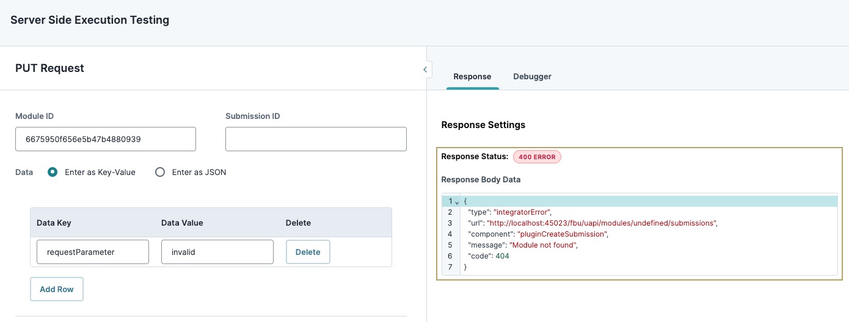Edit the data value field containing invalid
Viewport: 849px width, 322px height.
point(217,252)
